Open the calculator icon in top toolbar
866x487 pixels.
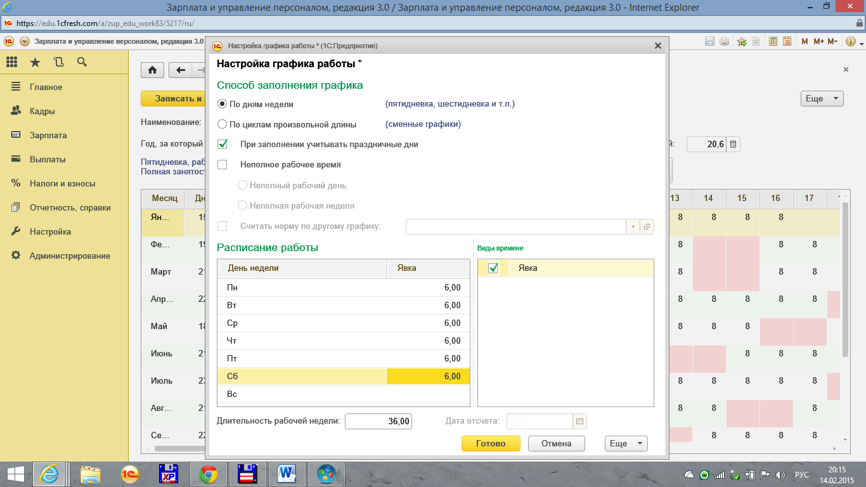[x=773, y=41]
